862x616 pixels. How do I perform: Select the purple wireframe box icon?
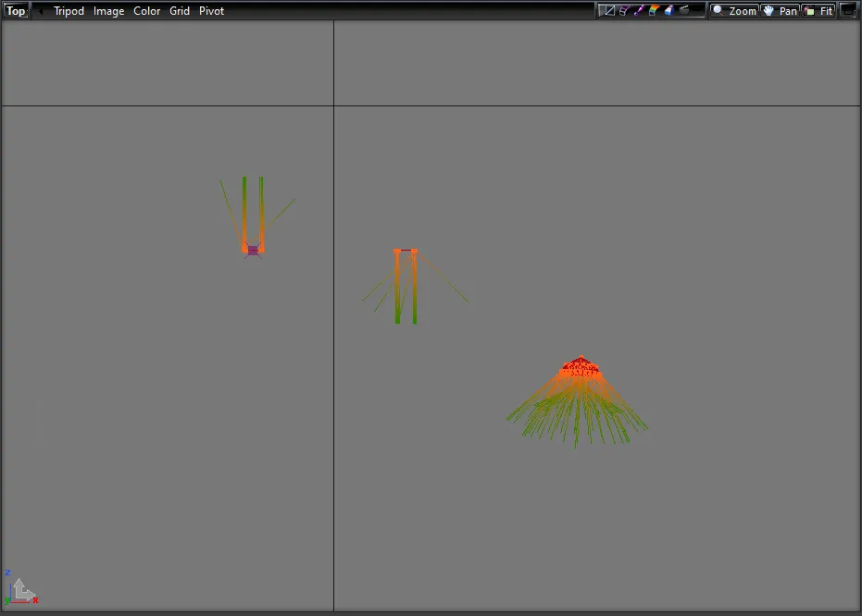(x=624, y=11)
